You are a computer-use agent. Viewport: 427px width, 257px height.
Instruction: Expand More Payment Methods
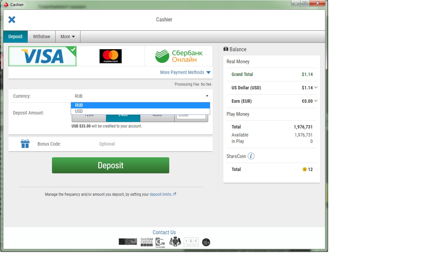[185, 72]
